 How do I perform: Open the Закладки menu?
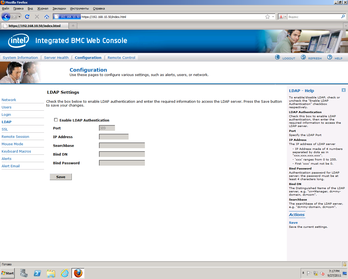coord(59,8)
